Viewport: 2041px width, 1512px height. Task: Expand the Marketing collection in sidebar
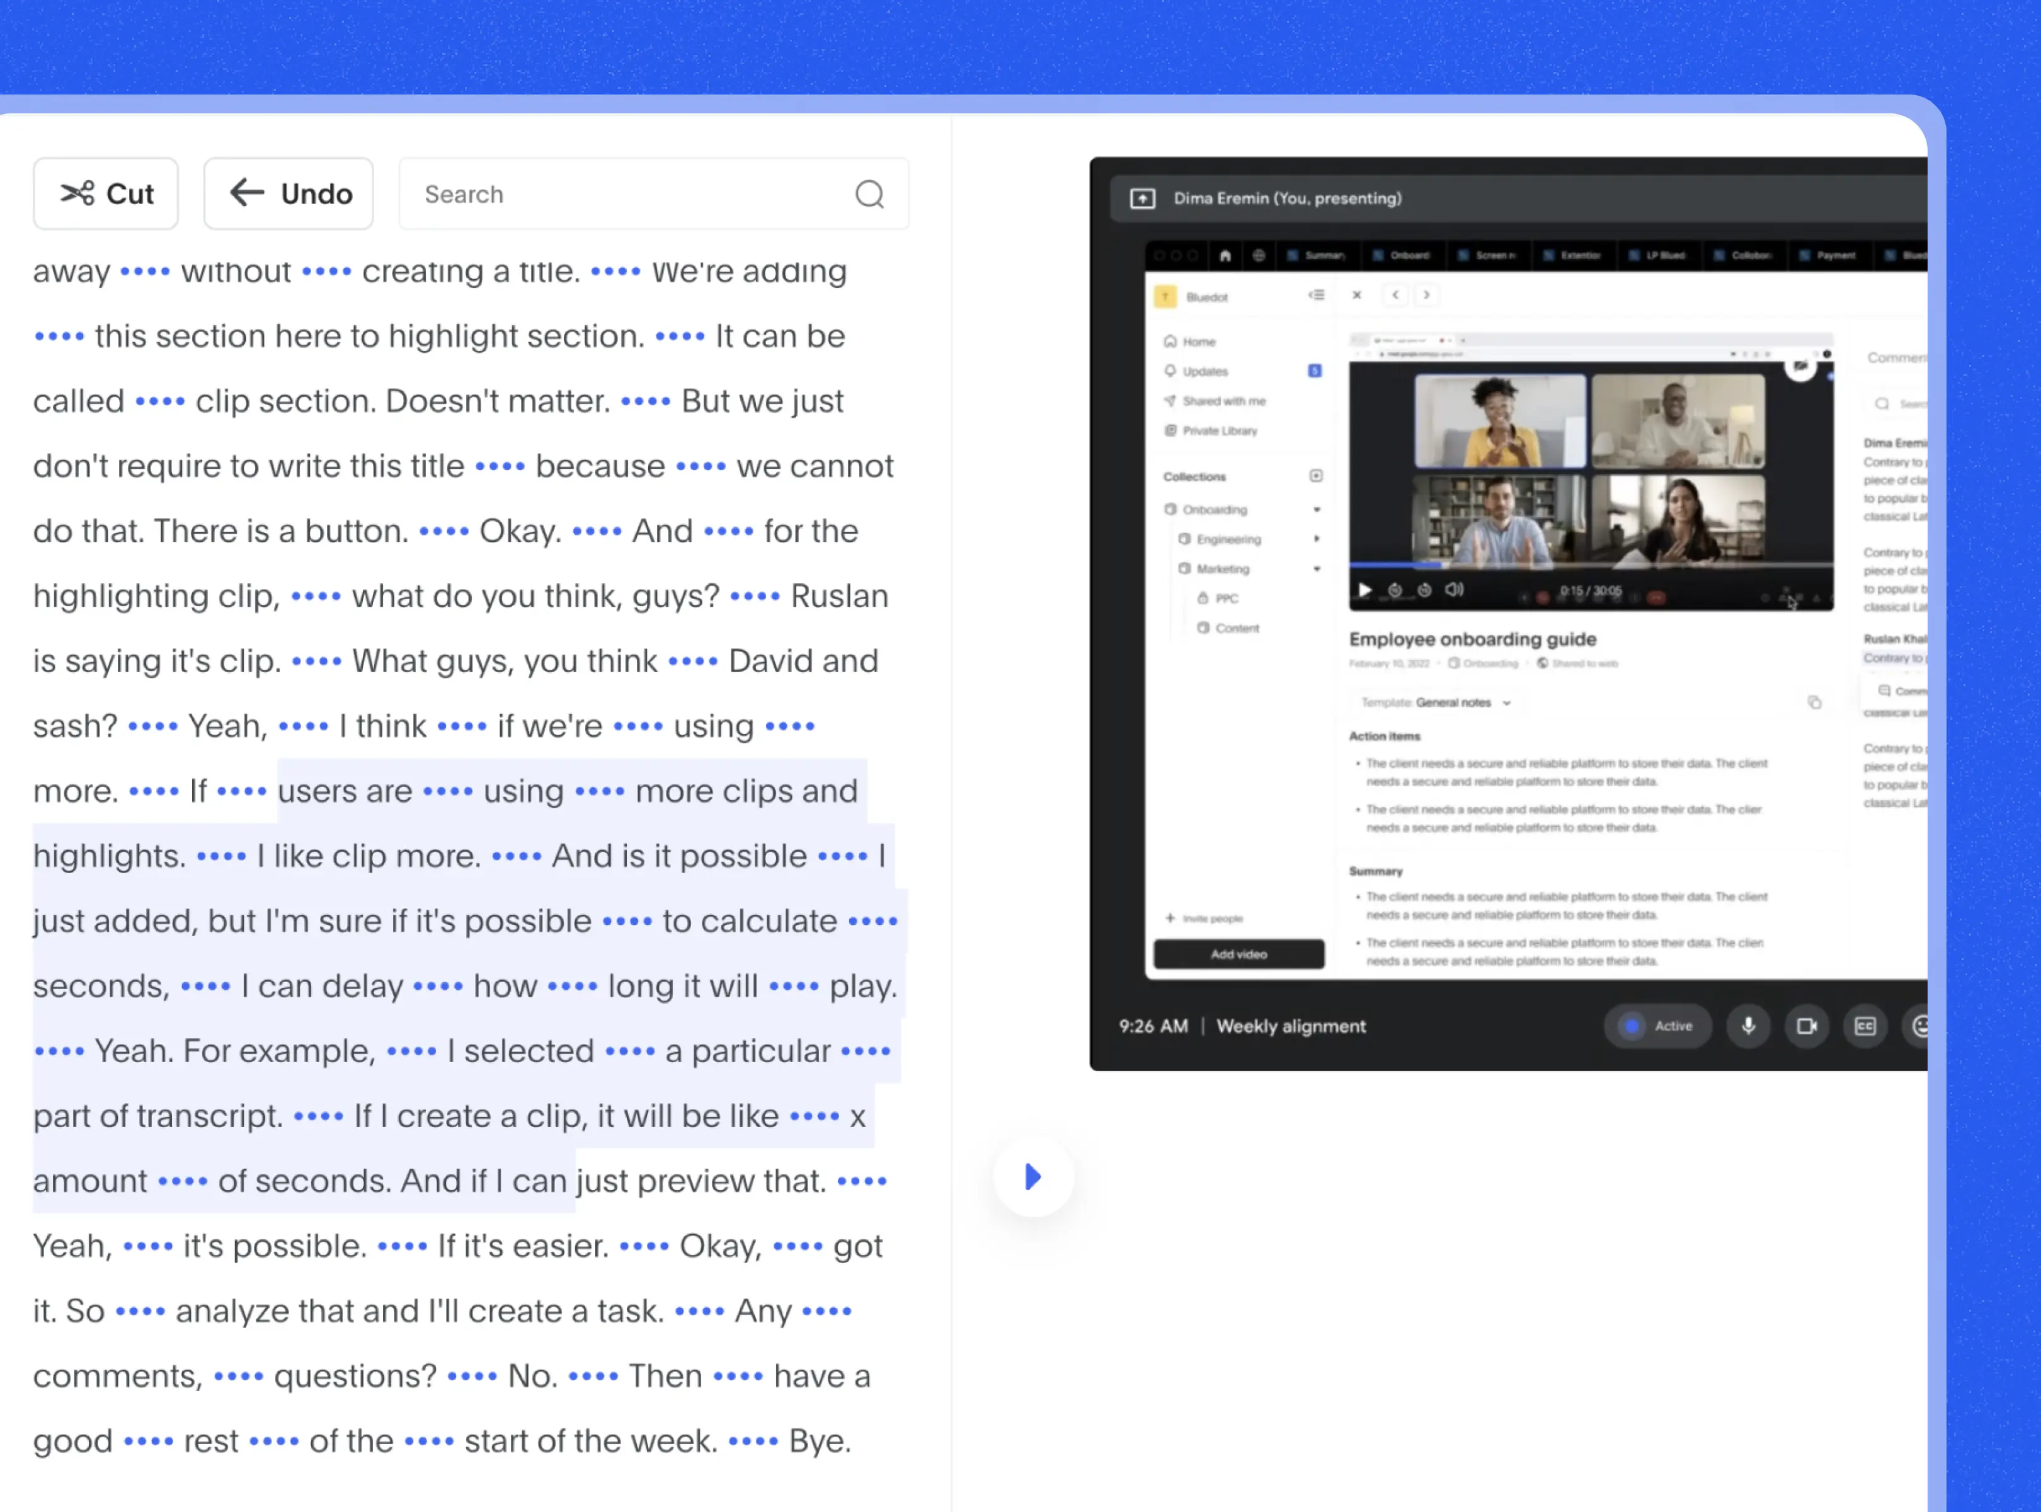coord(1315,569)
